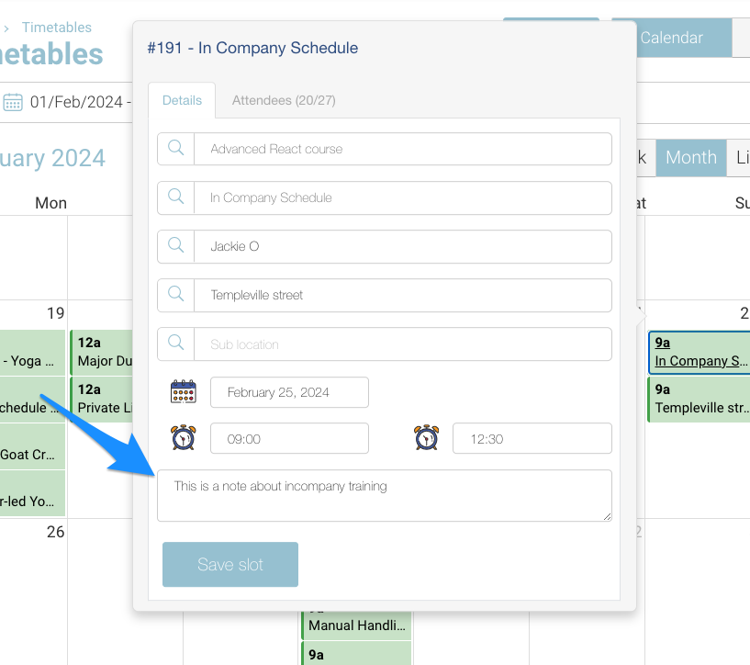Click the search icon beside Templeville street

tap(176, 295)
